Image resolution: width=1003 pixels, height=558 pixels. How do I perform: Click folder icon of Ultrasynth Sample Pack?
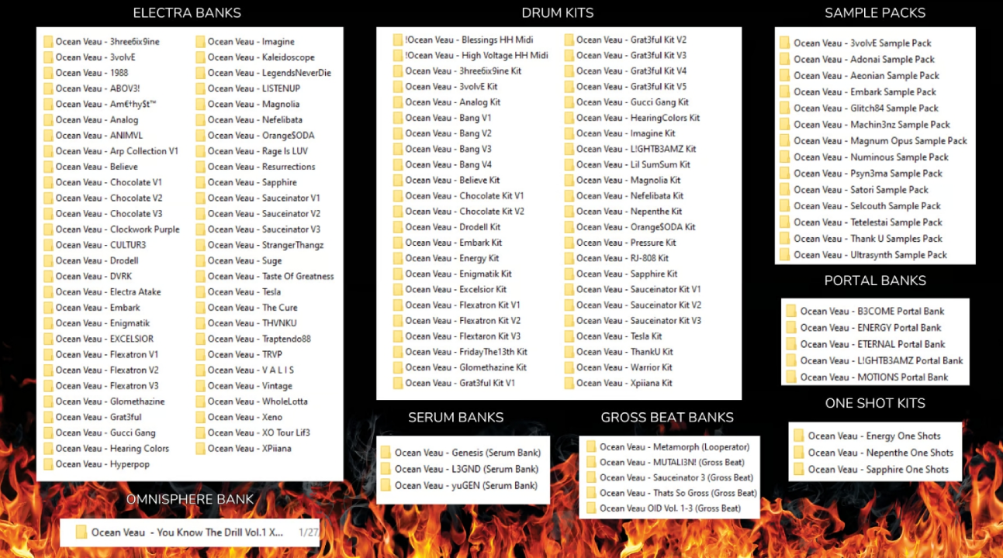tap(784, 255)
